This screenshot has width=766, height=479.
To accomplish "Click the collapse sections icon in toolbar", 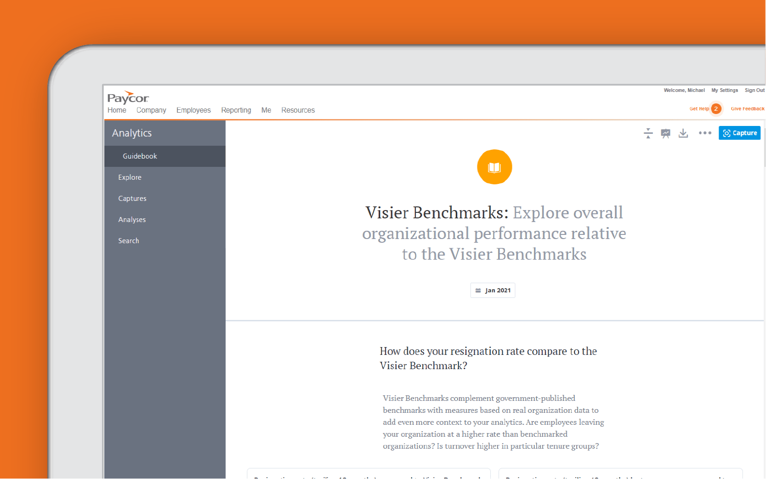I will [648, 133].
